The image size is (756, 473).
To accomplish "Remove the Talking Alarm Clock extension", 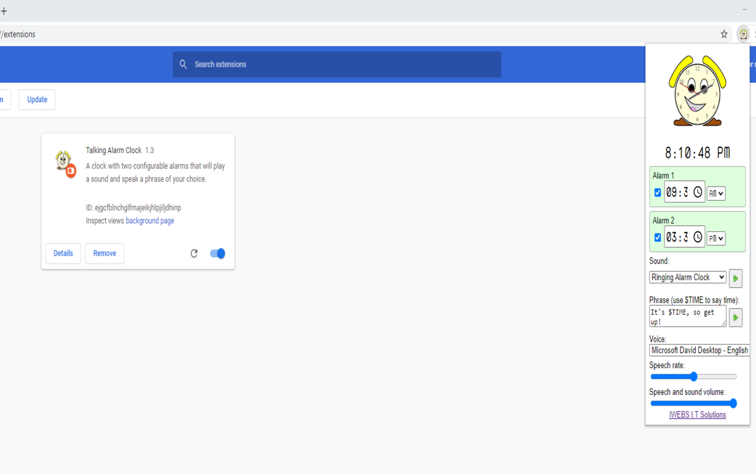I will pyautogui.click(x=105, y=254).
